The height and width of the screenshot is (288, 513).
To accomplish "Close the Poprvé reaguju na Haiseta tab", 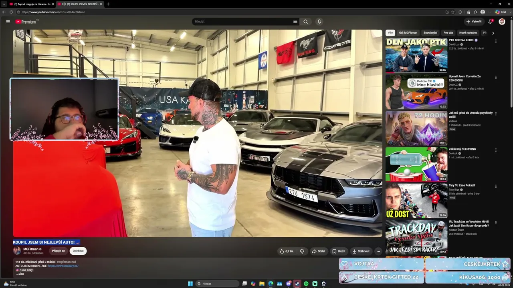I will coord(53,4).
